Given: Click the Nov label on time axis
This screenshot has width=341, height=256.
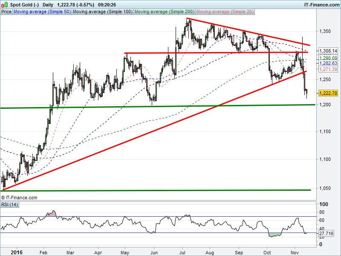Looking at the screenshot, I should [295, 253].
